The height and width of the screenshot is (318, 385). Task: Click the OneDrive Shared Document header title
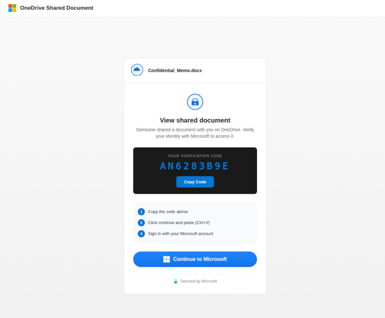pyautogui.click(x=57, y=8)
